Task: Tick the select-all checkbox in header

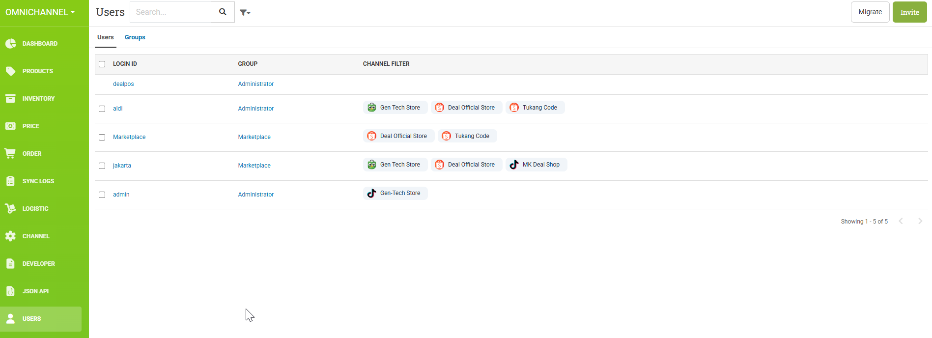Action: [x=102, y=64]
